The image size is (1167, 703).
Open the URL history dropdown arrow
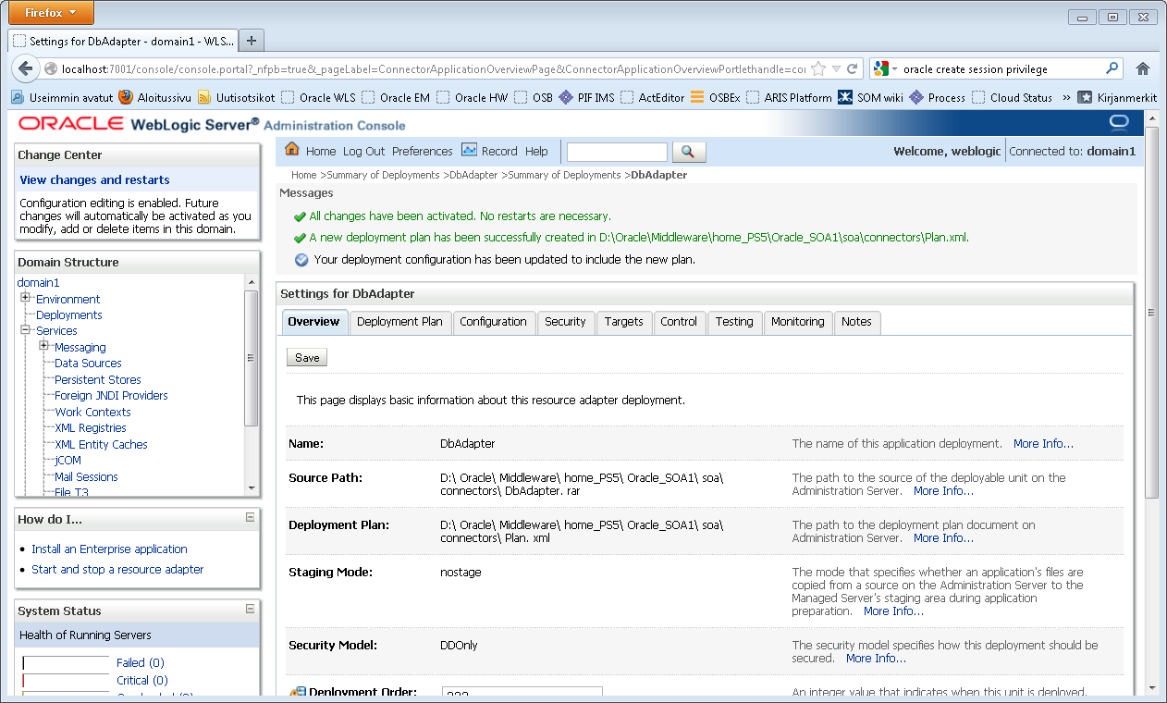tap(836, 68)
